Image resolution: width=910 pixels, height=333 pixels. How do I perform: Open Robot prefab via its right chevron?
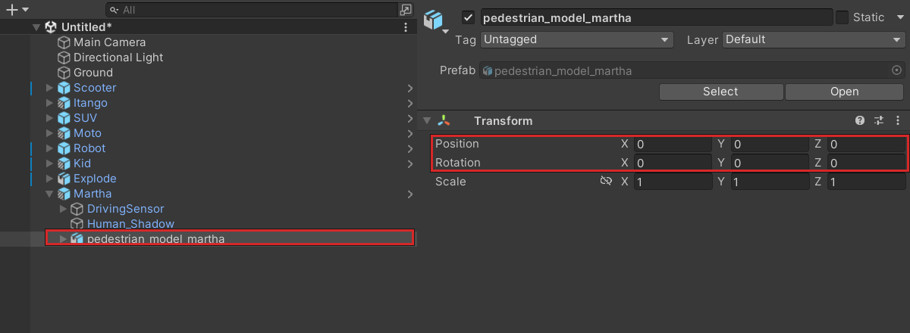409,148
